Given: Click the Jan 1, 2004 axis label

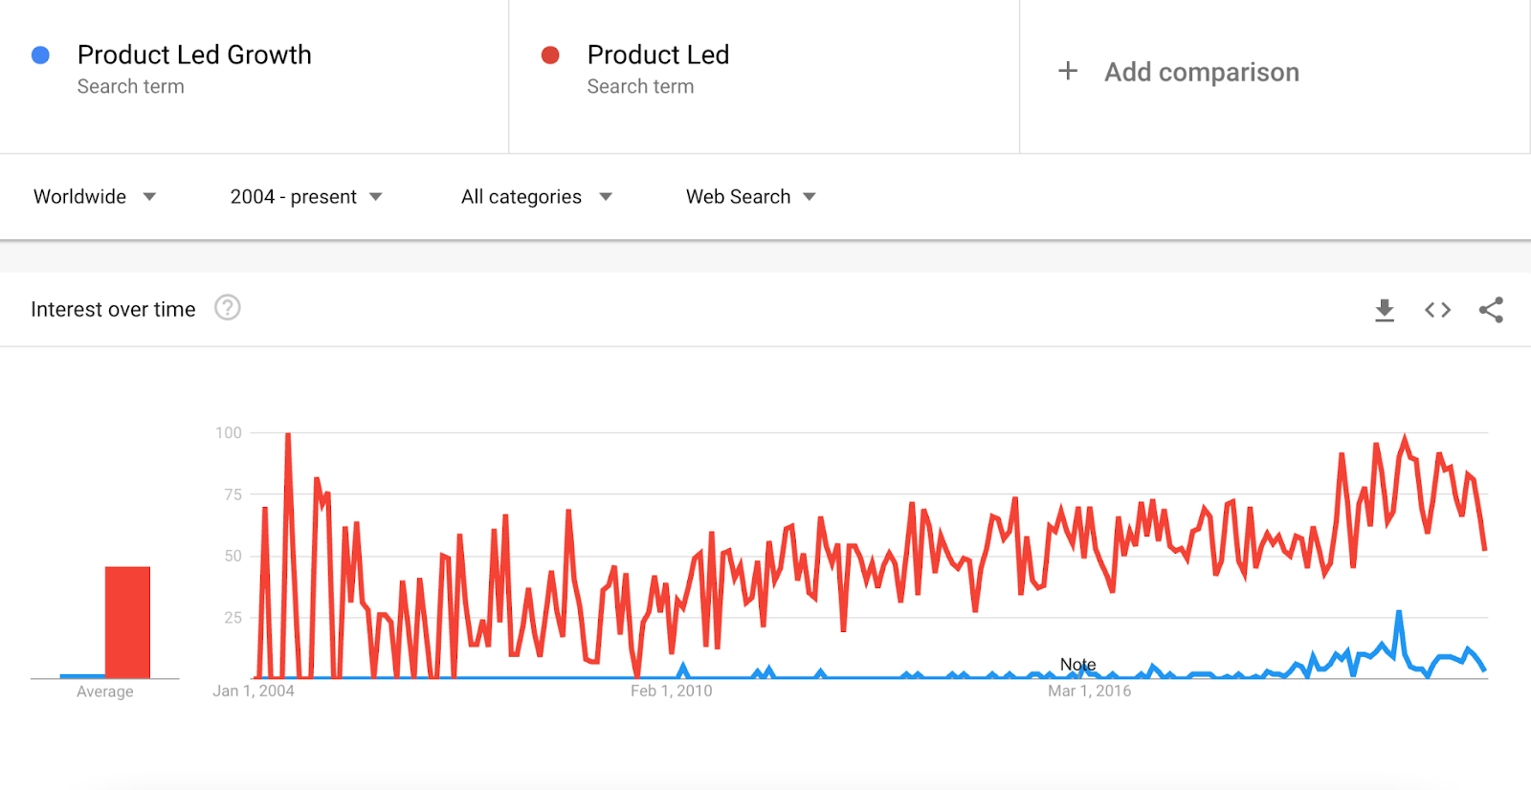Looking at the screenshot, I should click(x=253, y=690).
